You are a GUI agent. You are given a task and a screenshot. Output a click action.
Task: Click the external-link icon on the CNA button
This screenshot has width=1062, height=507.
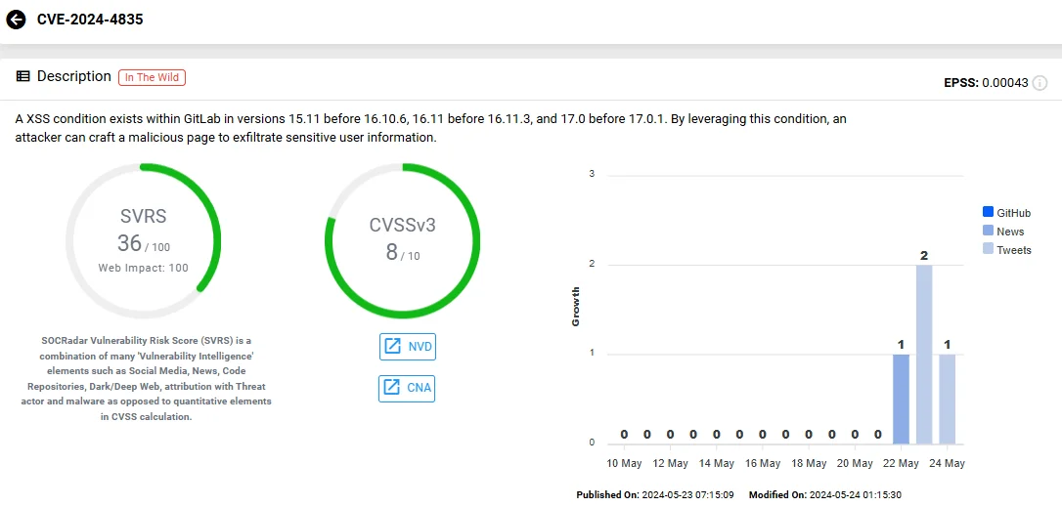point(392,388)
